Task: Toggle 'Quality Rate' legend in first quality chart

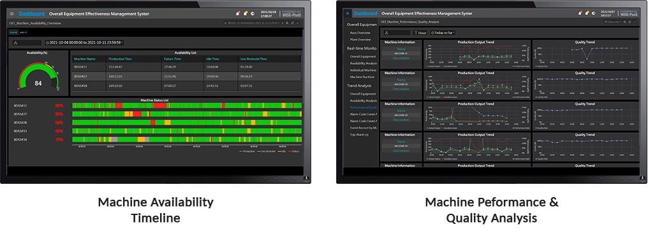Action: [x=541, y=66]
